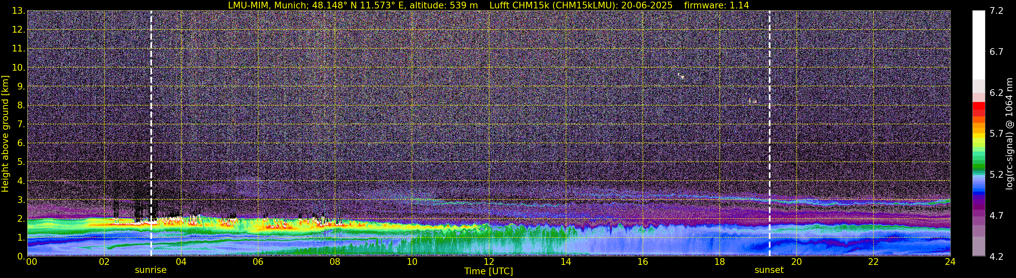
Task: Click the height axis tick "13."
Action: (19, 11)
